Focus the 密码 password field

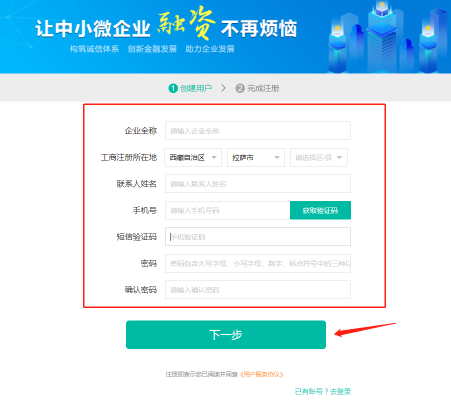tap(257, 263)
